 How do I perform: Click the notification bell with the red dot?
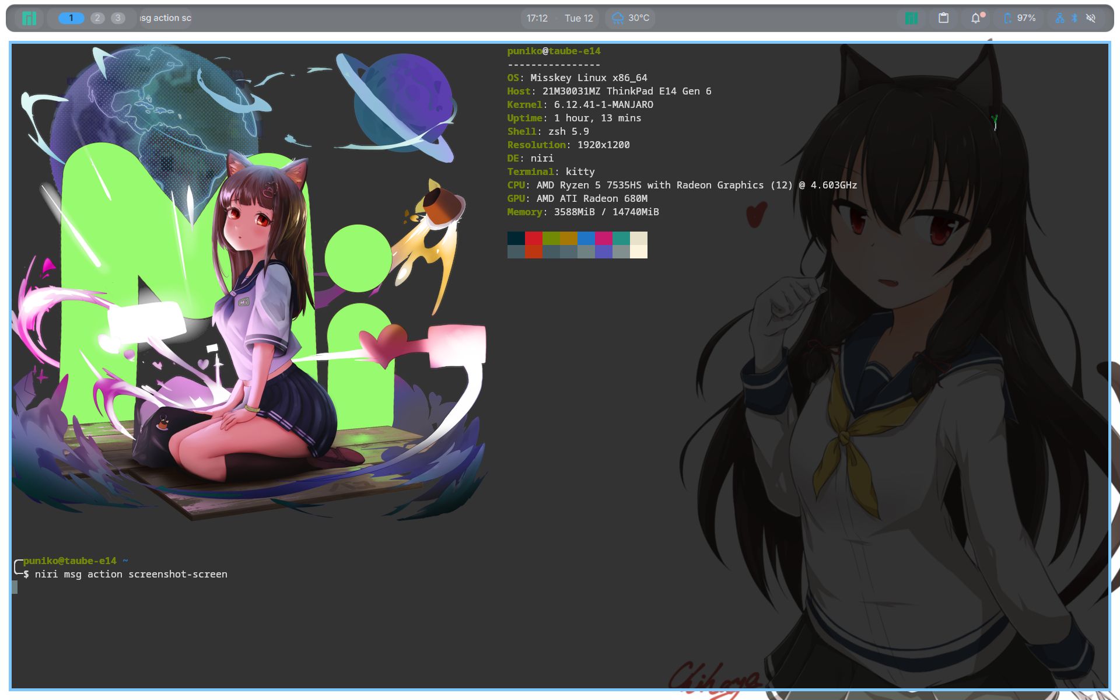coord(975,18)
